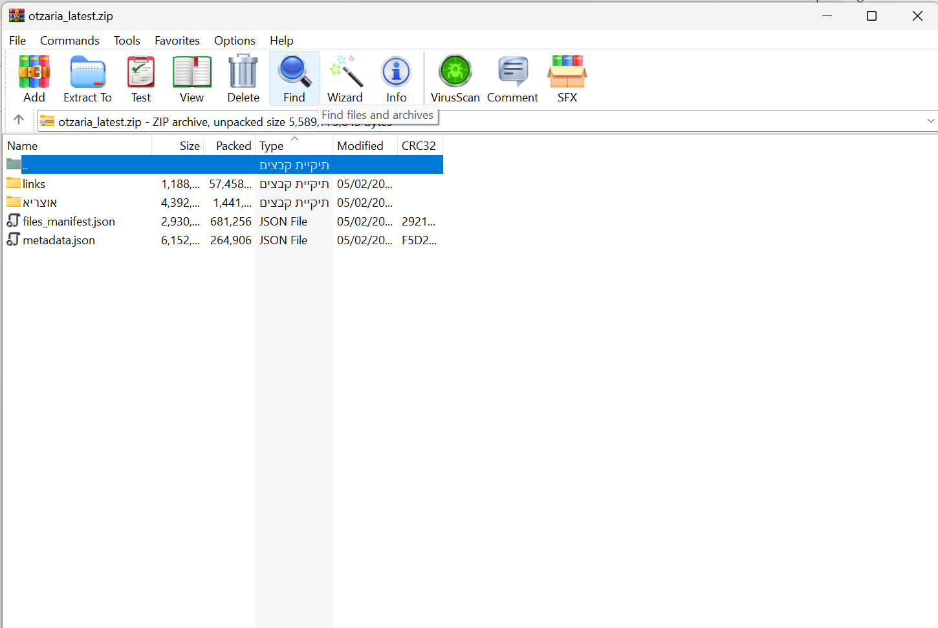Screen dimensions: 938x628
Task: Run Test on archived files
Action: [x=140, y=79]
